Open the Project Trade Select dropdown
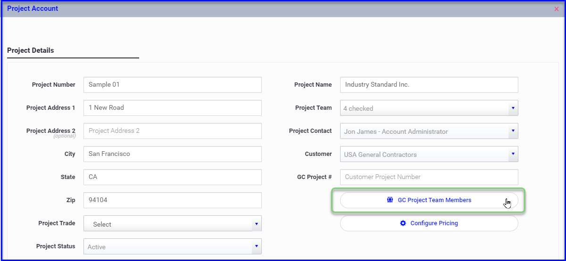 click(172, 224)
